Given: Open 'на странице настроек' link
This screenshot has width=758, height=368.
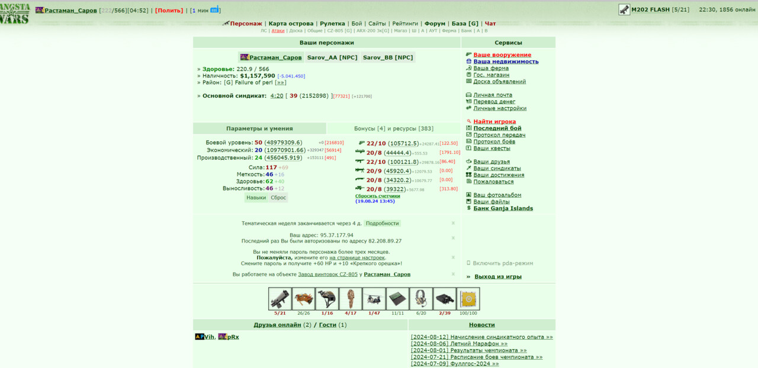Looking at the screenshot, I should (358, 257).
